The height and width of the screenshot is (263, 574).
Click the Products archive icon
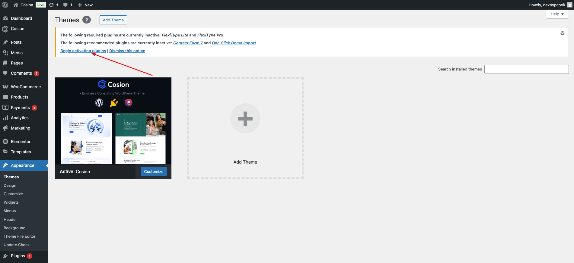pos(5,97)
